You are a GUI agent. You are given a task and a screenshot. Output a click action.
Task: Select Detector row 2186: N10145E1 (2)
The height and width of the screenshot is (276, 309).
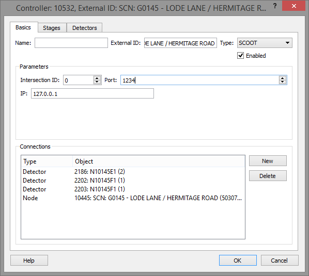click(x=133, y=172)
